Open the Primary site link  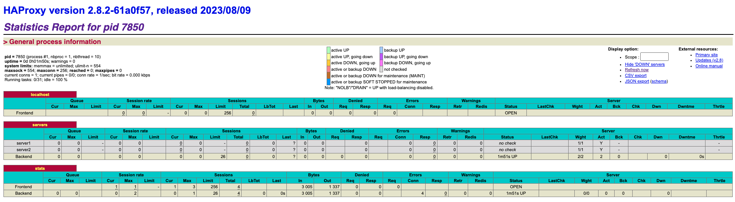point(706,55)
